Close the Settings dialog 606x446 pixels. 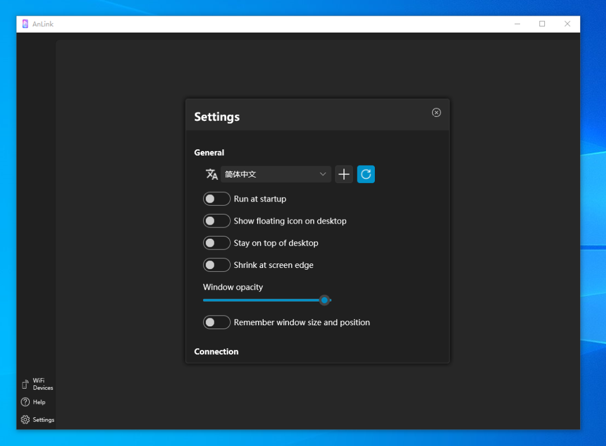(436, 112)
